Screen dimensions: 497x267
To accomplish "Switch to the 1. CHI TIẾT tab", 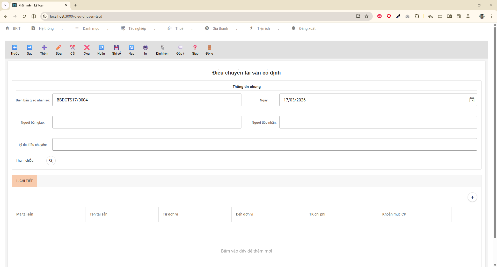I will click(24, 181).
